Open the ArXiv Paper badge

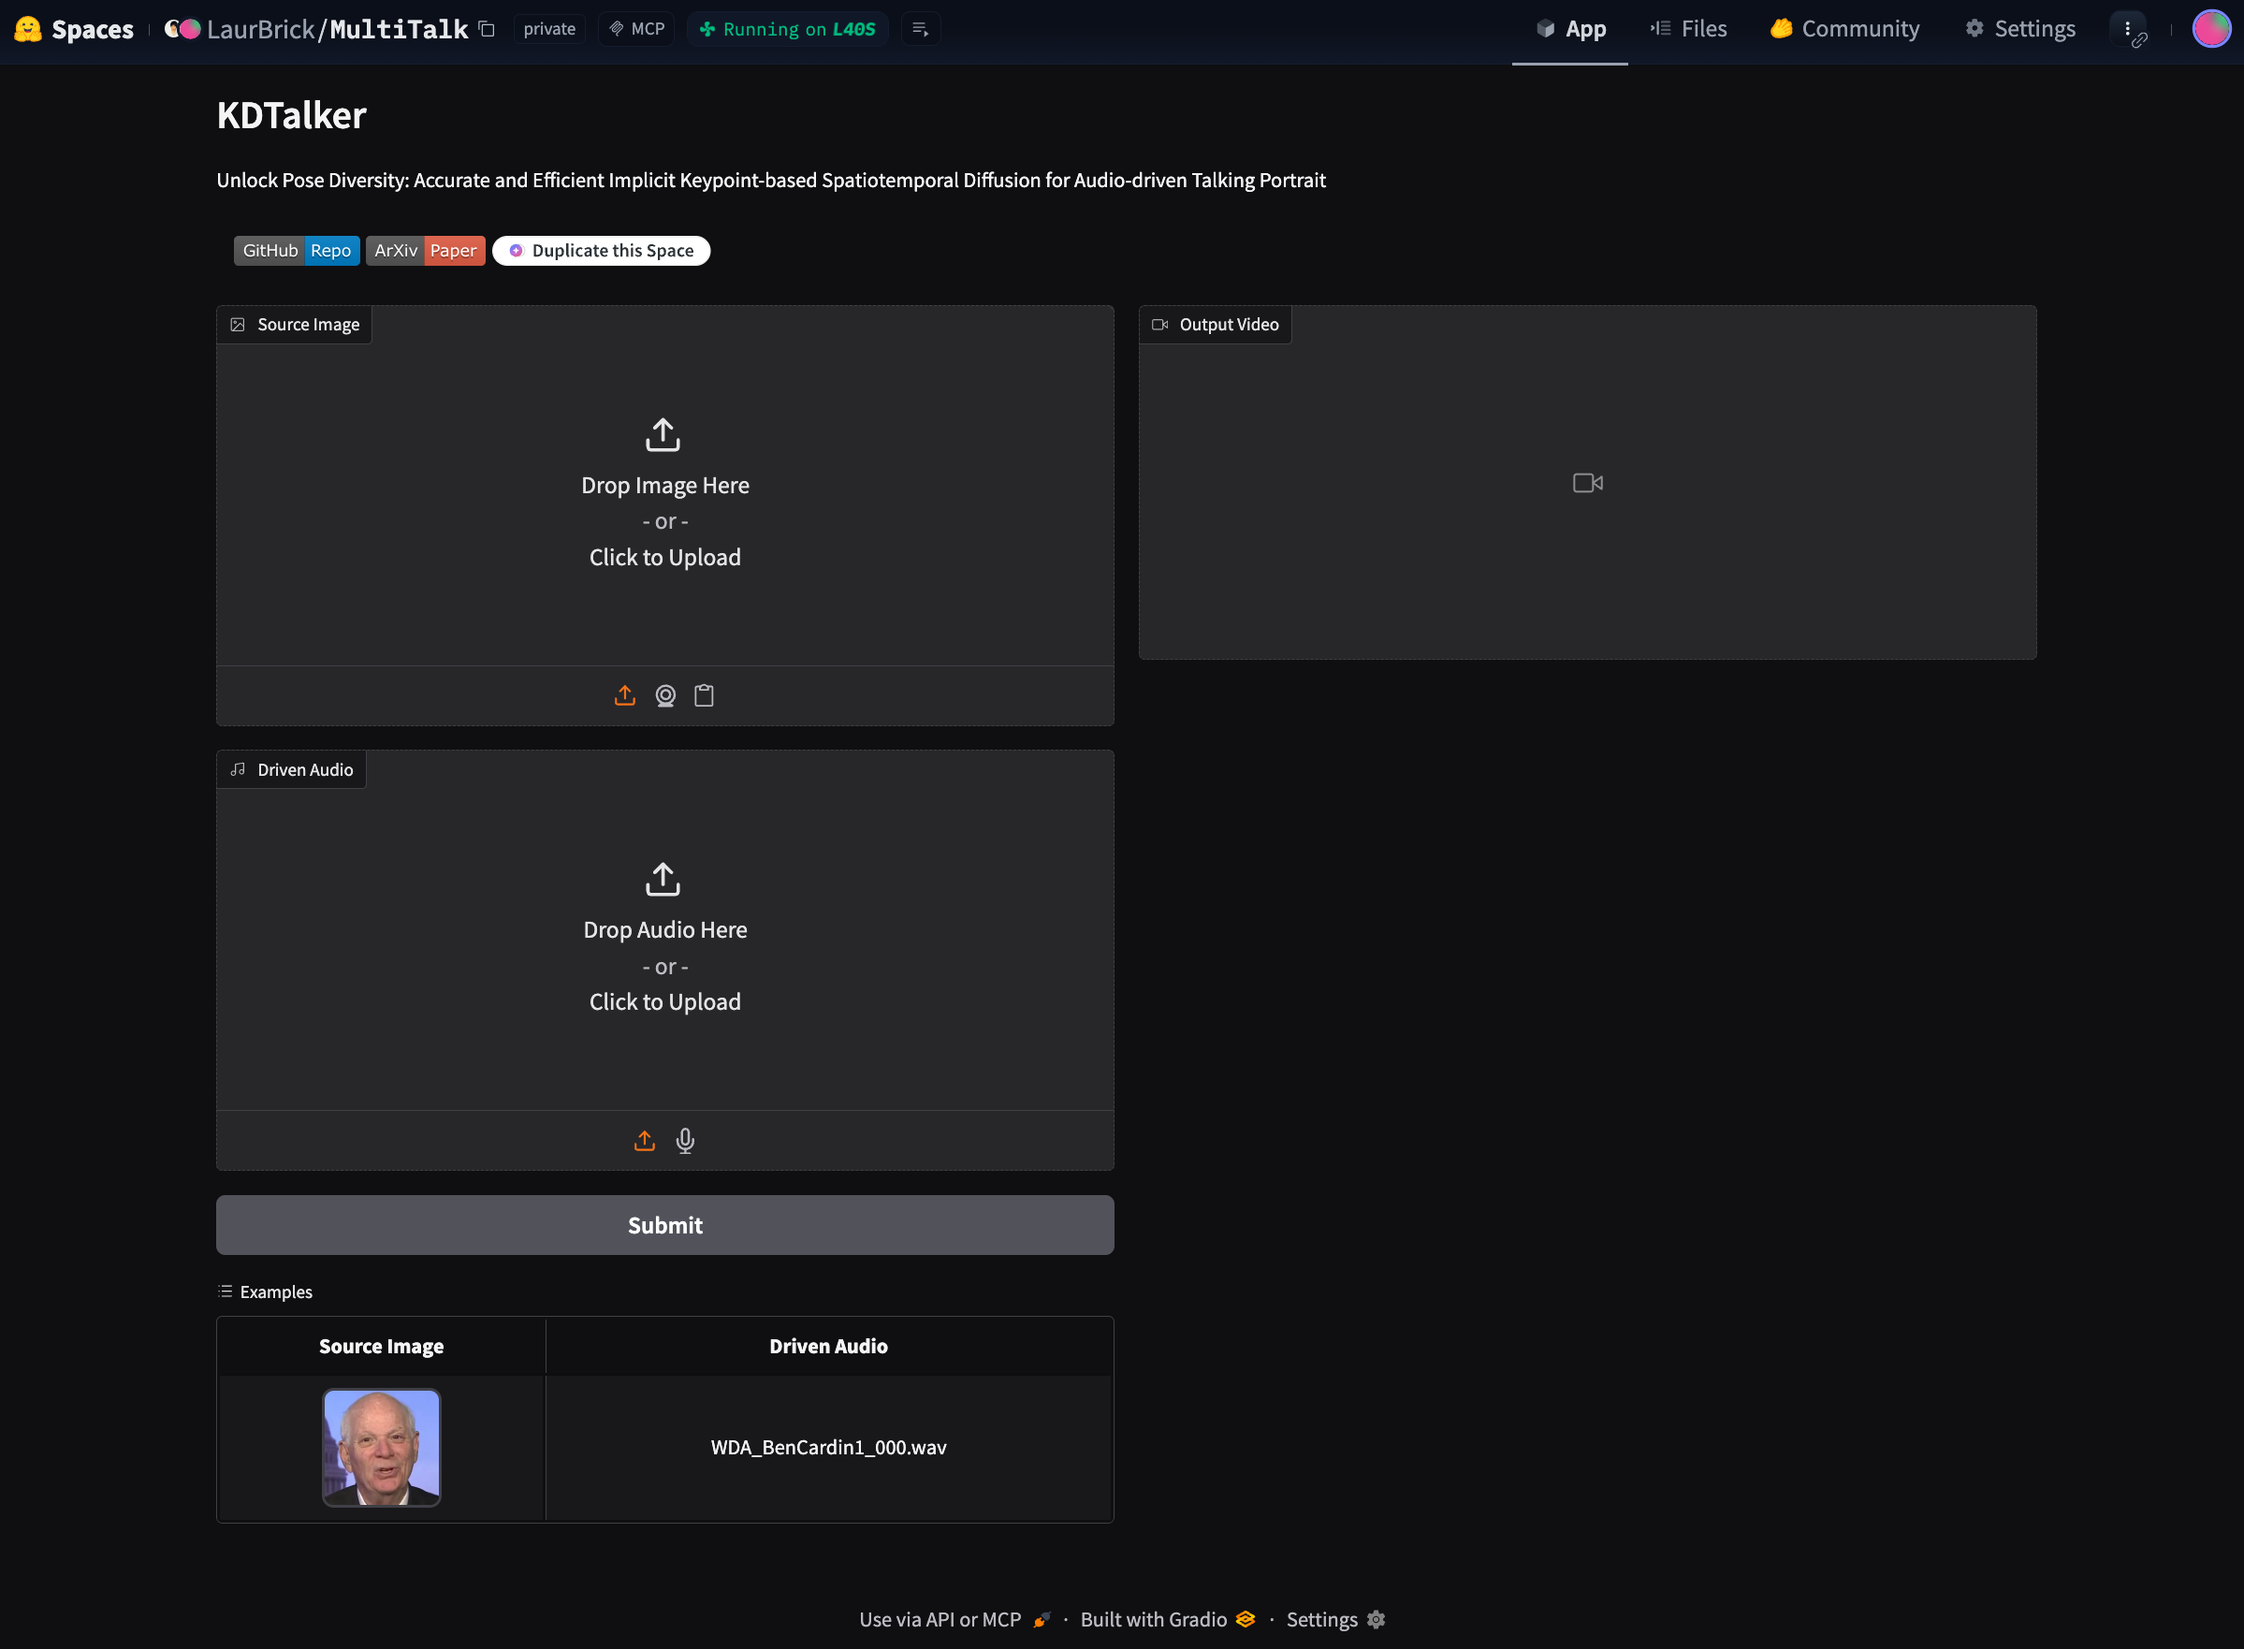tap(425, 251)
